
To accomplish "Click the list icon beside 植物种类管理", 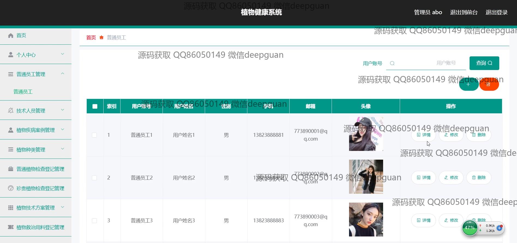I will 11,149.
